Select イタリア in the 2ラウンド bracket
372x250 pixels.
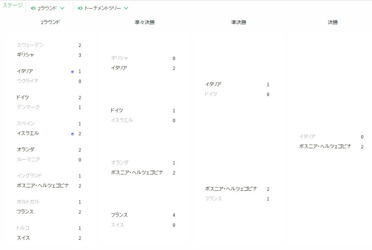coord(25,71)
